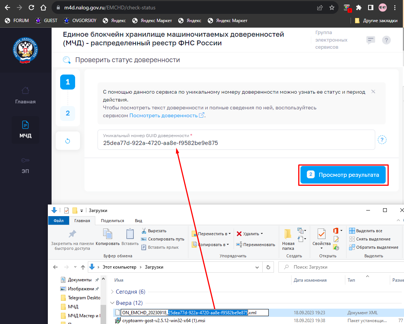Screen dimensions: 404x324
Task: Click Выделить все in the ribbon
Action: [x=366, y=231]
